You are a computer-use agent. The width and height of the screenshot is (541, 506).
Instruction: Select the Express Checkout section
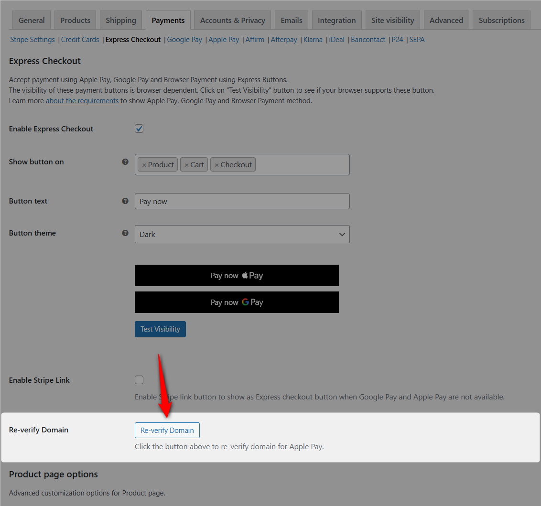click(133, 40)
